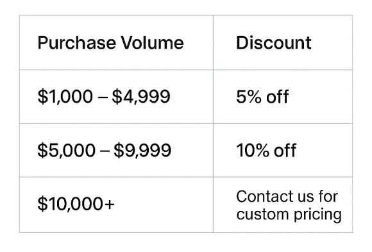Click the $10,000+ volume cell
Image resolution: width=372 pixels, height=252 pixels.
pyautogui.click(x=76, y=204)
